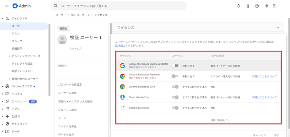Click the 保存 button
The width and height of the screenshot is (290, 137).
point(276,135)
